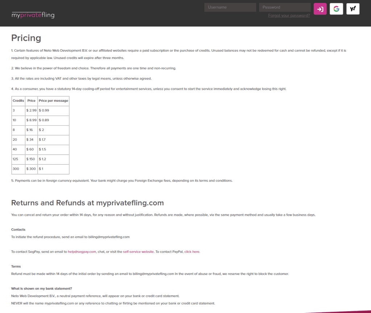Select the 'Returns and Refunds at myprivatefling.com' heading
Screen dimensions: 371x313
(x=87, y=203)
